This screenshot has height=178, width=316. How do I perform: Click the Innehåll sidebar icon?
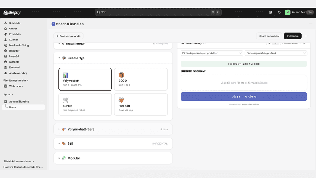click(5, 56)
